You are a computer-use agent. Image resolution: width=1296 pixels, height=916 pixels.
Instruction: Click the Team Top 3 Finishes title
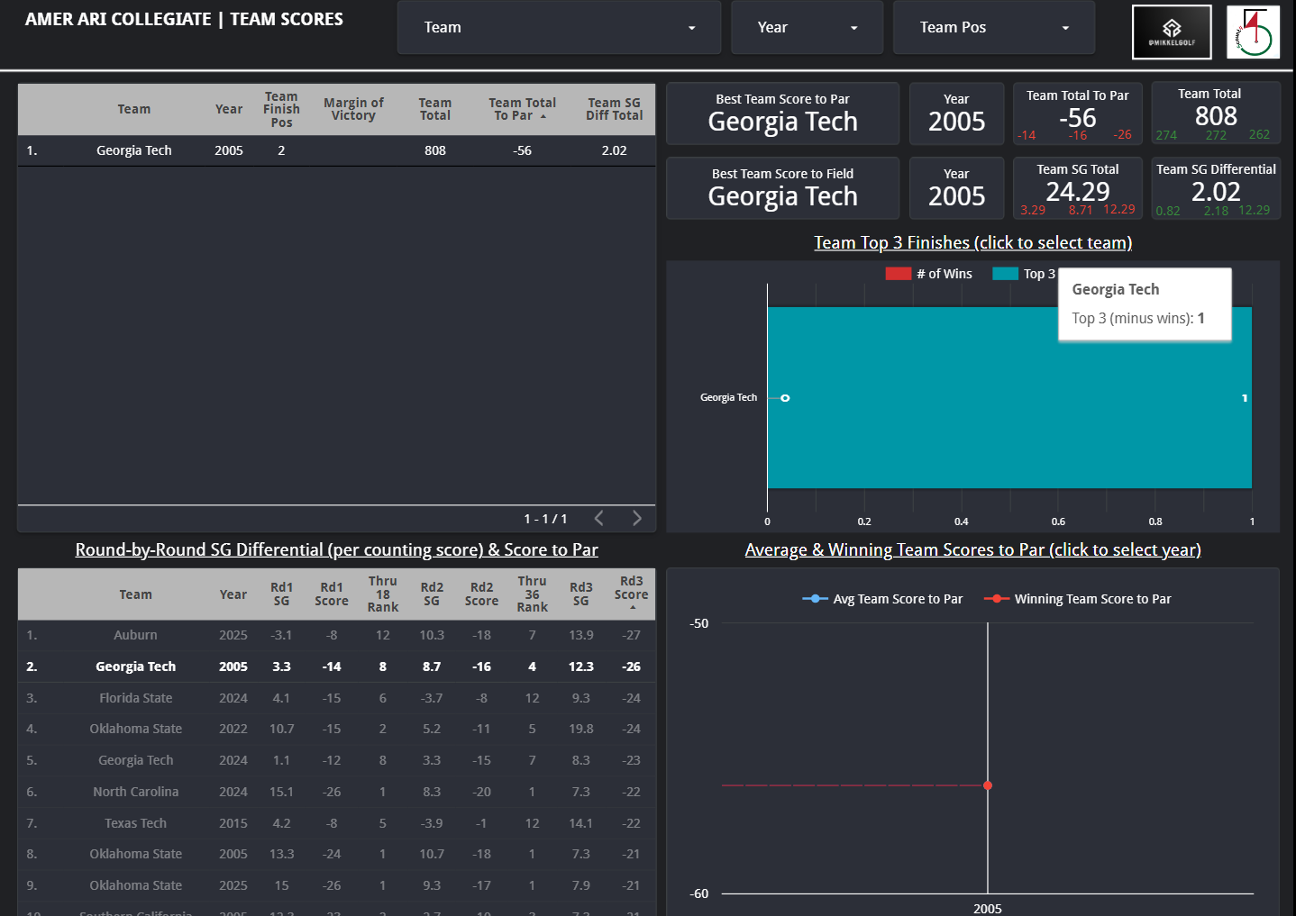click(973, 242)
